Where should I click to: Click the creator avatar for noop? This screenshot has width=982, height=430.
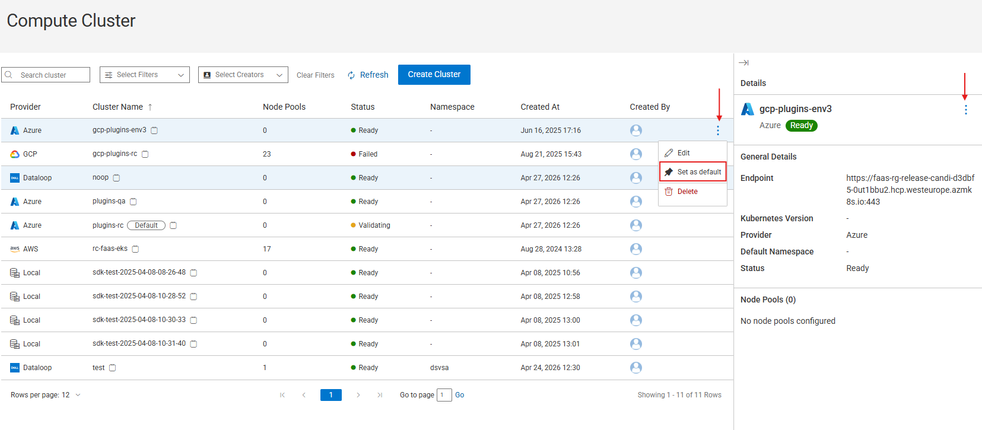coord(636,178)
